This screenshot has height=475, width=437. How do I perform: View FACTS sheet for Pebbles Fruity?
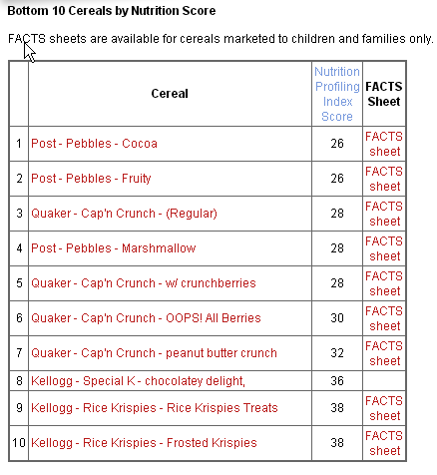(x=384, y=179)
